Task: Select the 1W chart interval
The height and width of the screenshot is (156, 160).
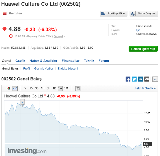Action: point(60,88)
